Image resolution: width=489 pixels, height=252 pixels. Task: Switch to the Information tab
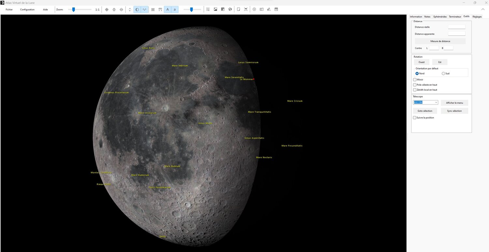416,17
